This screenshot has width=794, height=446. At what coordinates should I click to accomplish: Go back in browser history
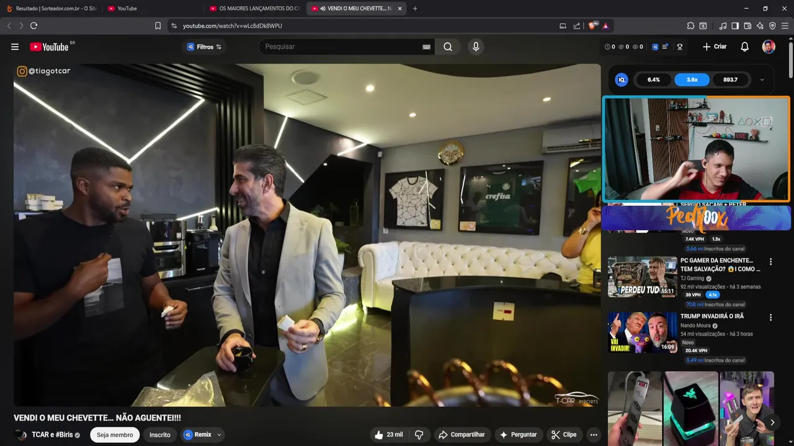coord(9,25)
